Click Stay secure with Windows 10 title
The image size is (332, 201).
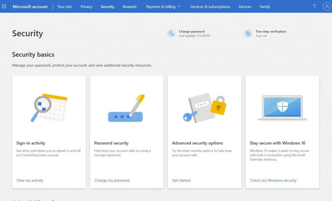coord(278,143)
